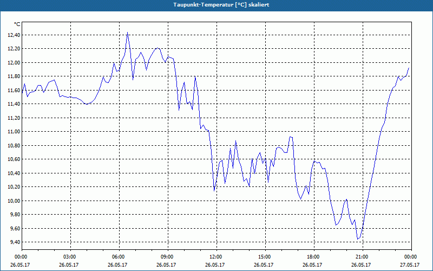
Task: Click the y-axis value '10,00'
Action: [15, 201]
